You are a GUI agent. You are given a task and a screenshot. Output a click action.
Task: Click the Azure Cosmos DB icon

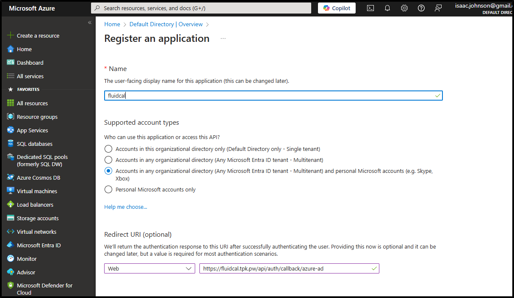(11, 178)
